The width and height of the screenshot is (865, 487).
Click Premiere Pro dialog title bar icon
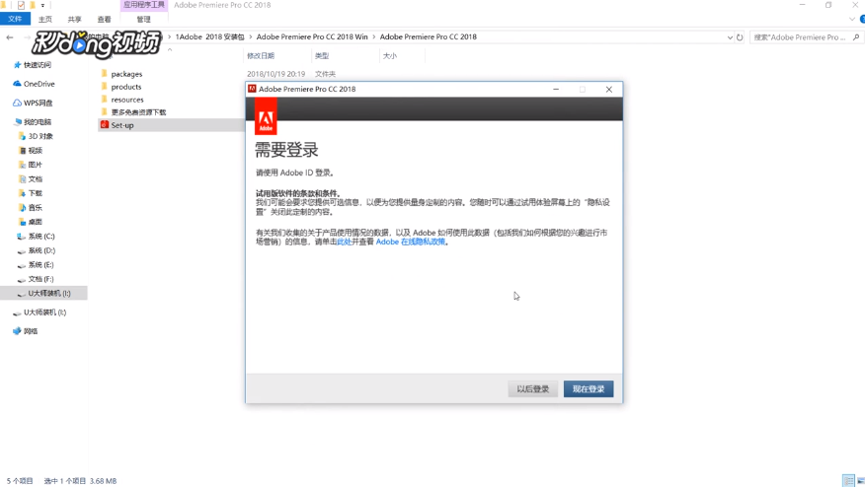coord(252,89)
